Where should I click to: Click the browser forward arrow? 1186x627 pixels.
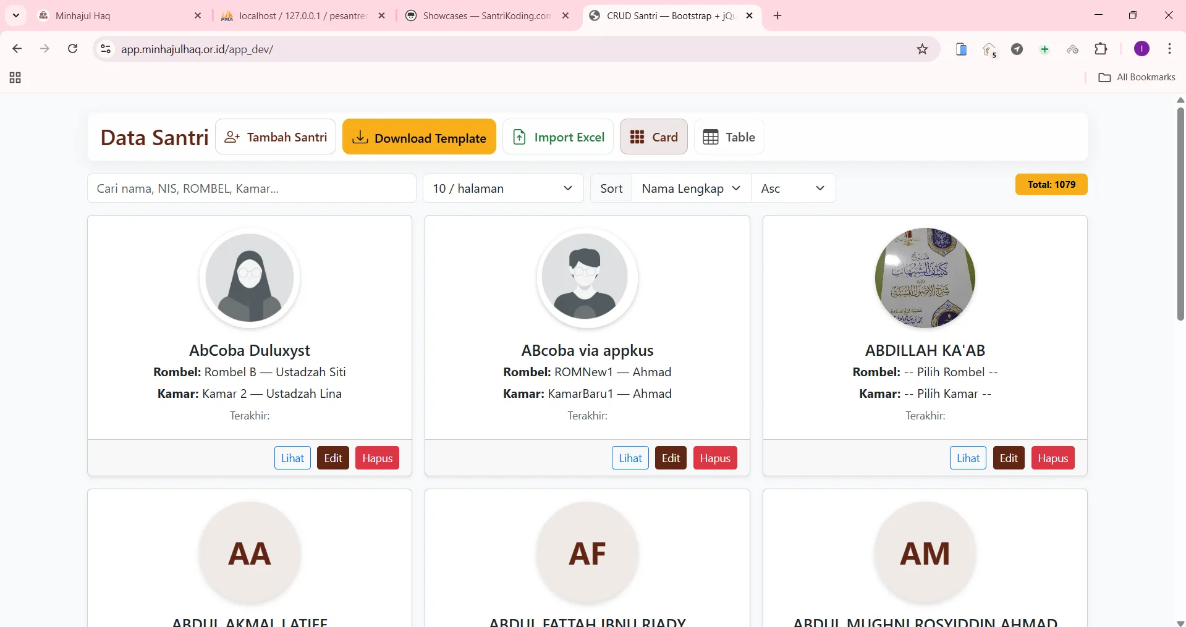tap(44, 49)
